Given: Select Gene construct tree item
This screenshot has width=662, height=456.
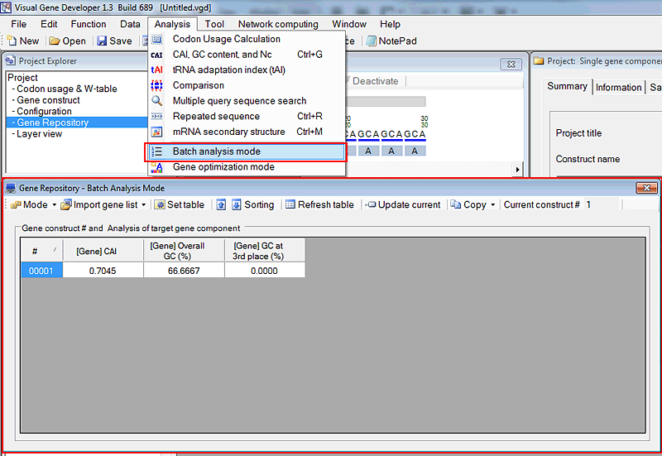Looking at the screenshot, I should click(48, 100).
